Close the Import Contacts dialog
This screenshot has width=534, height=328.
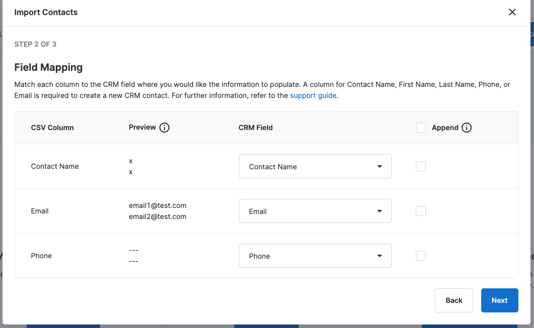pyautogui.click(x=512, y=12)
